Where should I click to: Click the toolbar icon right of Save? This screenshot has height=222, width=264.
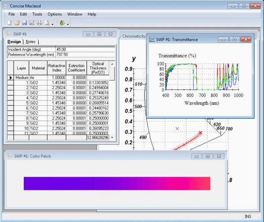coord(32,23)
